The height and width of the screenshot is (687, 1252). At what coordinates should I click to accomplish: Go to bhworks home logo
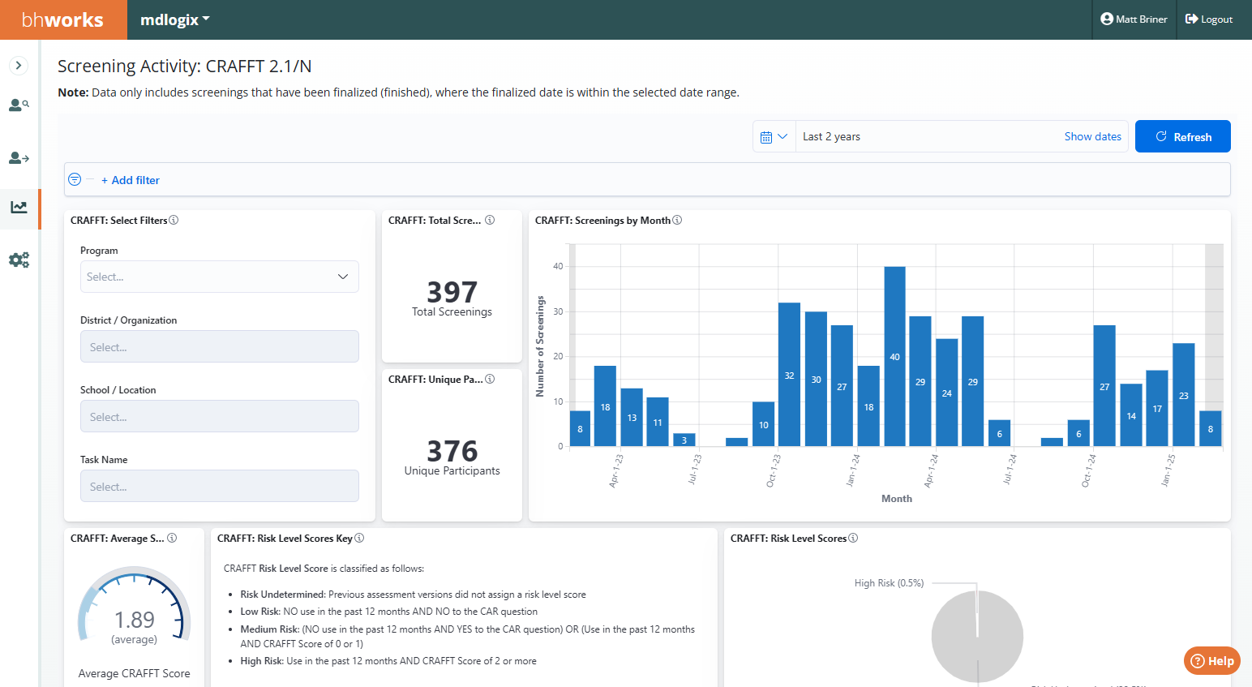[x=63, y=19]
